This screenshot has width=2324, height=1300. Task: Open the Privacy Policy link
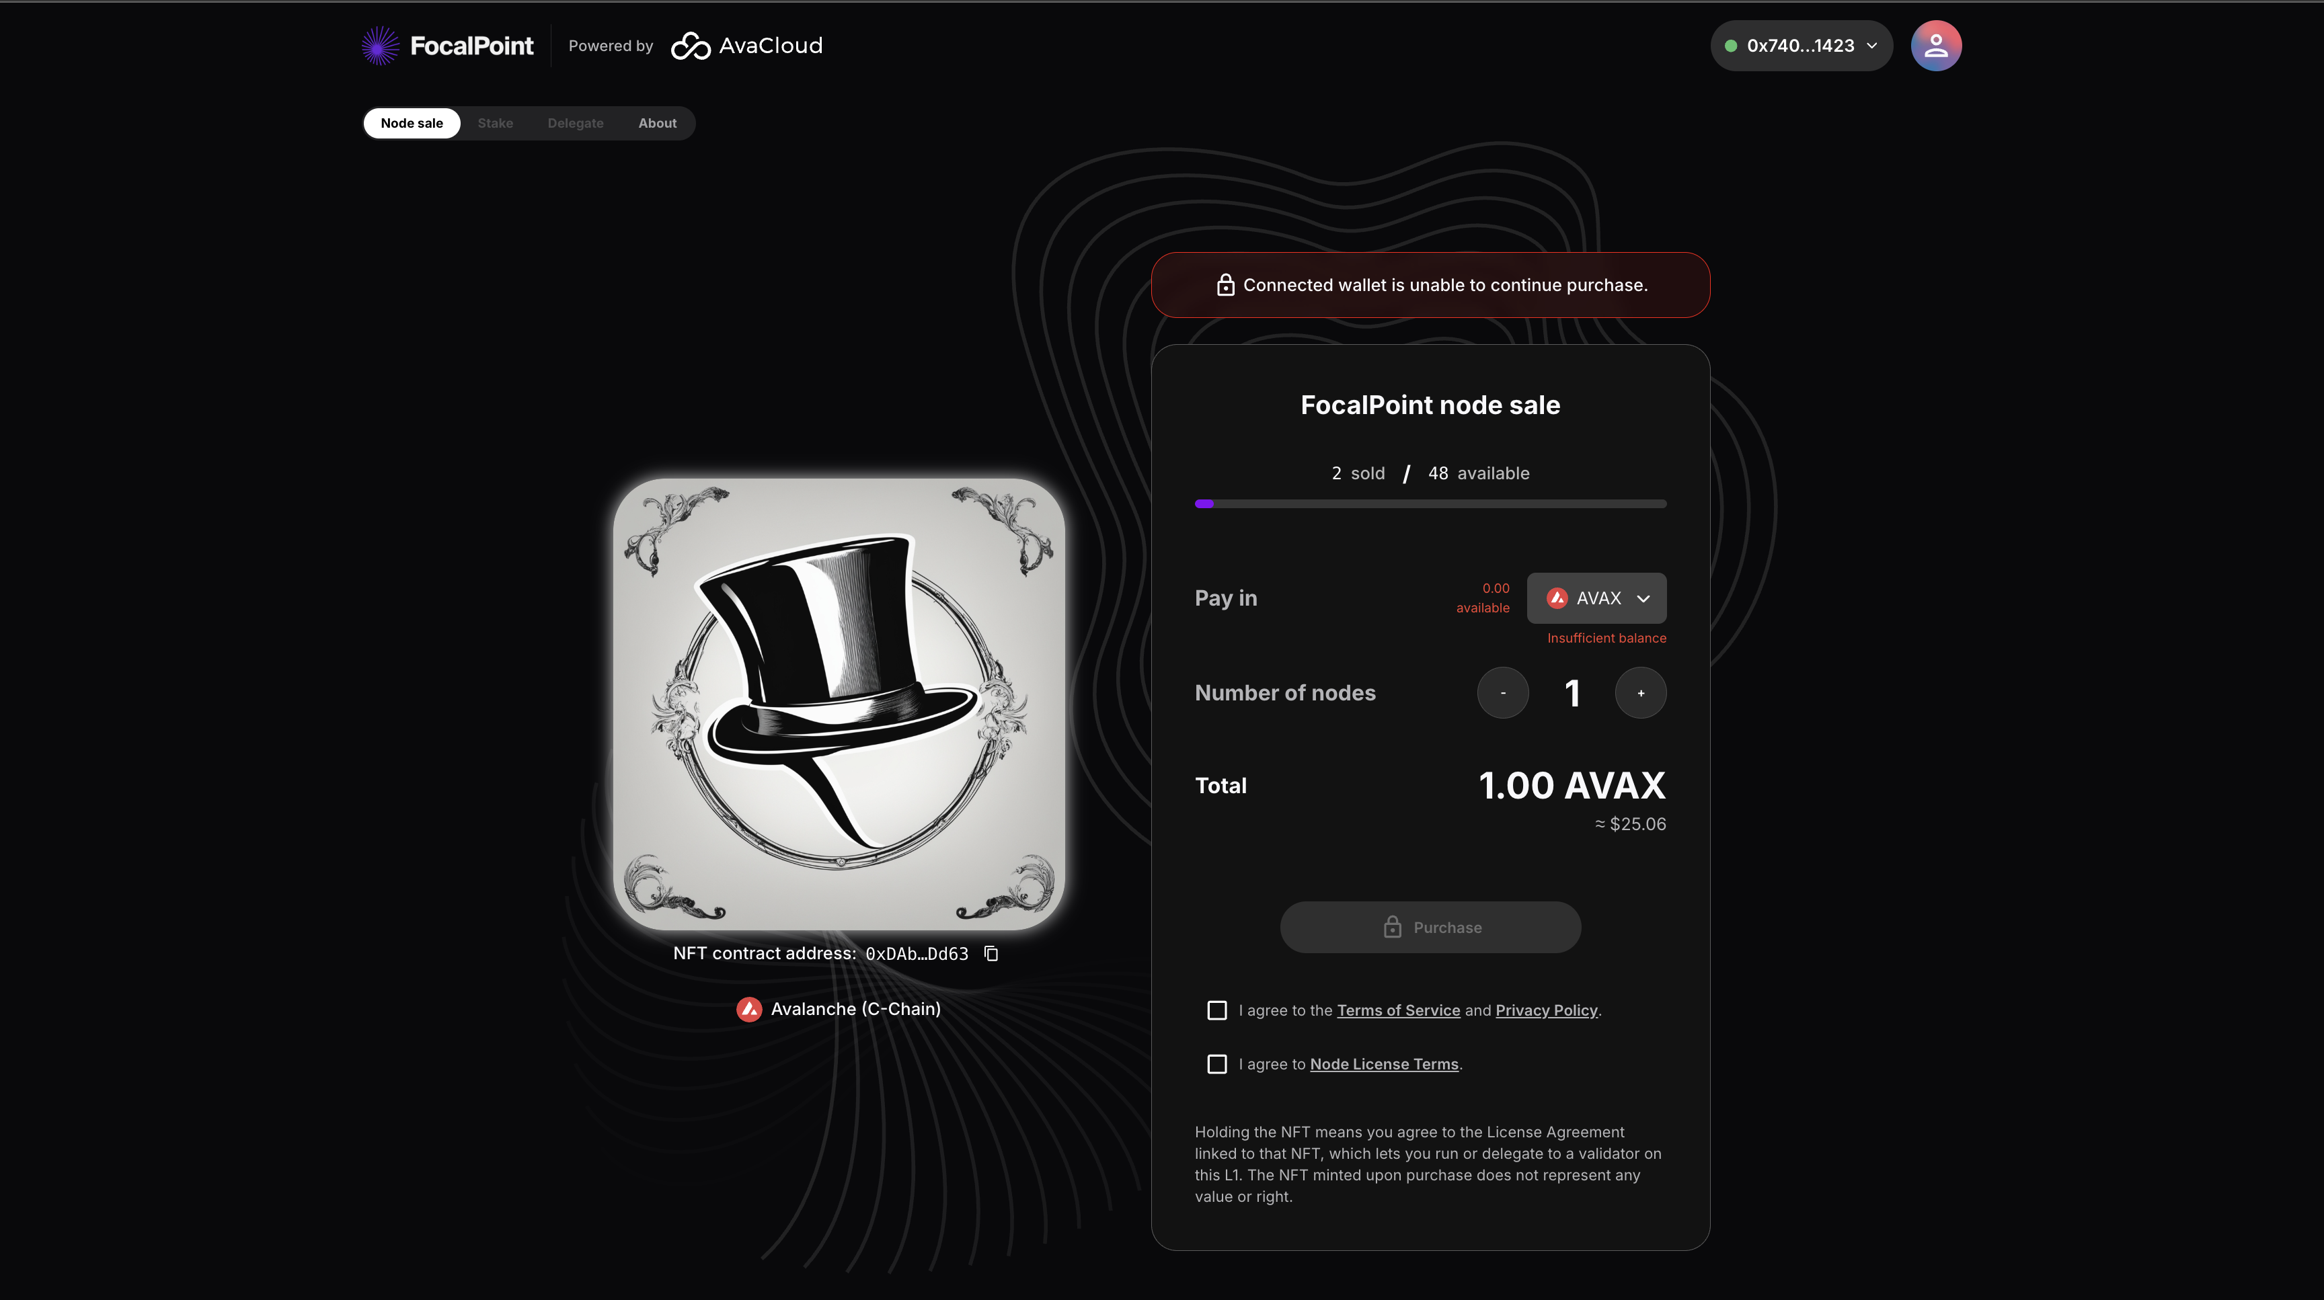1545,1010
